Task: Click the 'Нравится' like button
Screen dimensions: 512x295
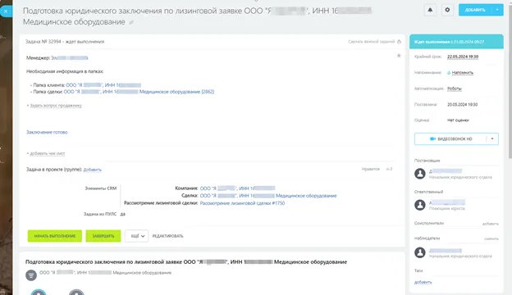Action: pos(371,169)
